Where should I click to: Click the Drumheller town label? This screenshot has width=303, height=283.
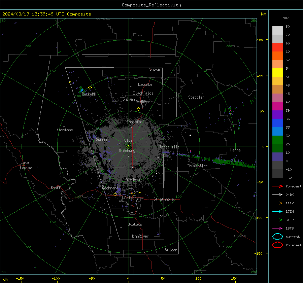pyautogui.click(x=197, y=166)
